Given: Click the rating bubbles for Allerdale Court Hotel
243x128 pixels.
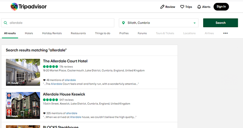Looking at the screenshot, I should (x=51, y=67).
